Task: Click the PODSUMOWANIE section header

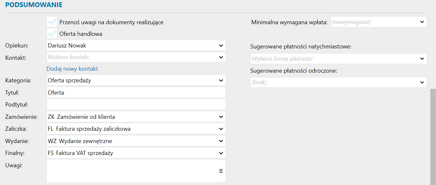Action: [x=34, y=5]
